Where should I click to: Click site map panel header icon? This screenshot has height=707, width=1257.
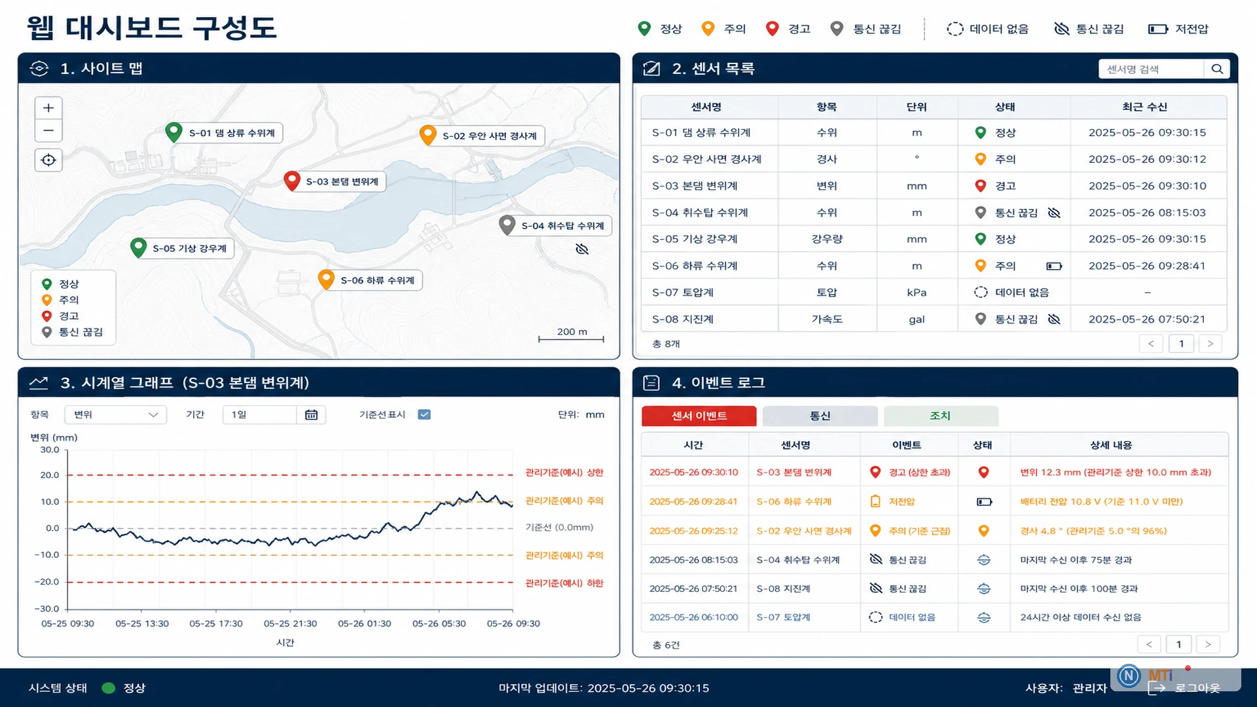click(39, 69)
